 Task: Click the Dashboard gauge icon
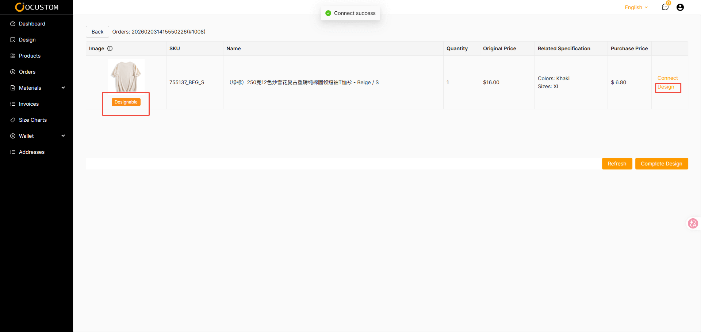tap(13, 24)
